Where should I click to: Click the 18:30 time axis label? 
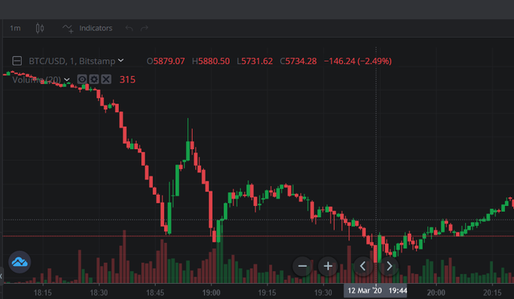tap(99, 293)
